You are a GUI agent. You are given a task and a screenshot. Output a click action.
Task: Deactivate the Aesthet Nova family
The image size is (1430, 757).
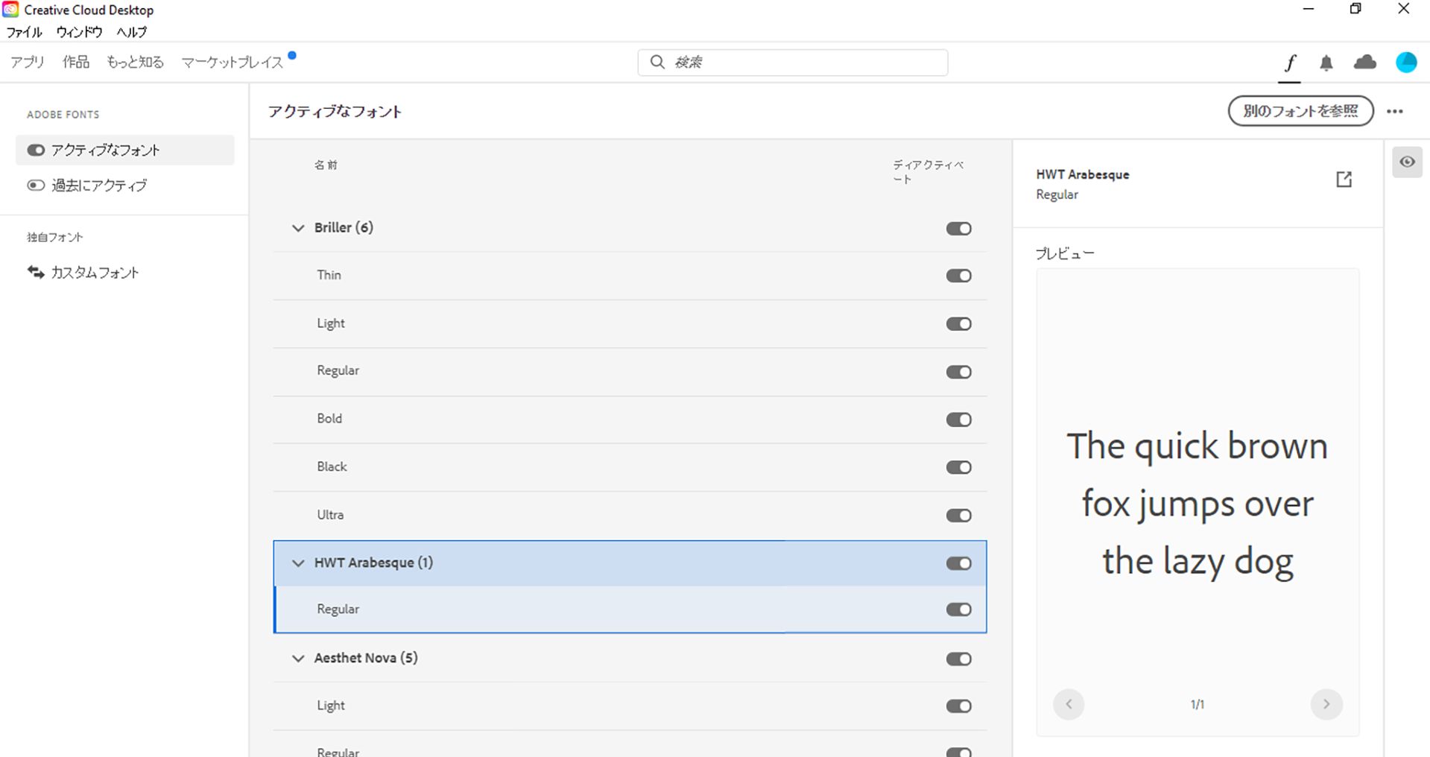(959, 659)
